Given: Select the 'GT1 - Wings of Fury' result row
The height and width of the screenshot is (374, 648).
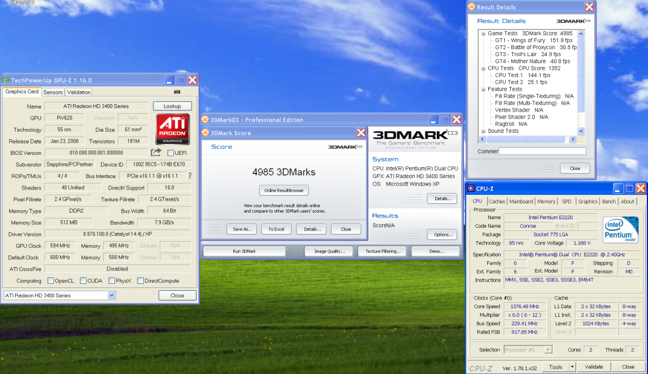Looking at the screenshot, I should [534, 40].
